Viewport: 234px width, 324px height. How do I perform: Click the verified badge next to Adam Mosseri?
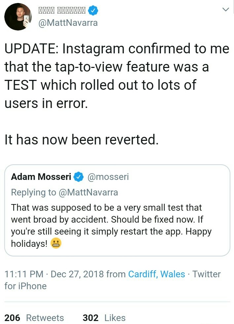pyautogui.click(x=78, y=177)
